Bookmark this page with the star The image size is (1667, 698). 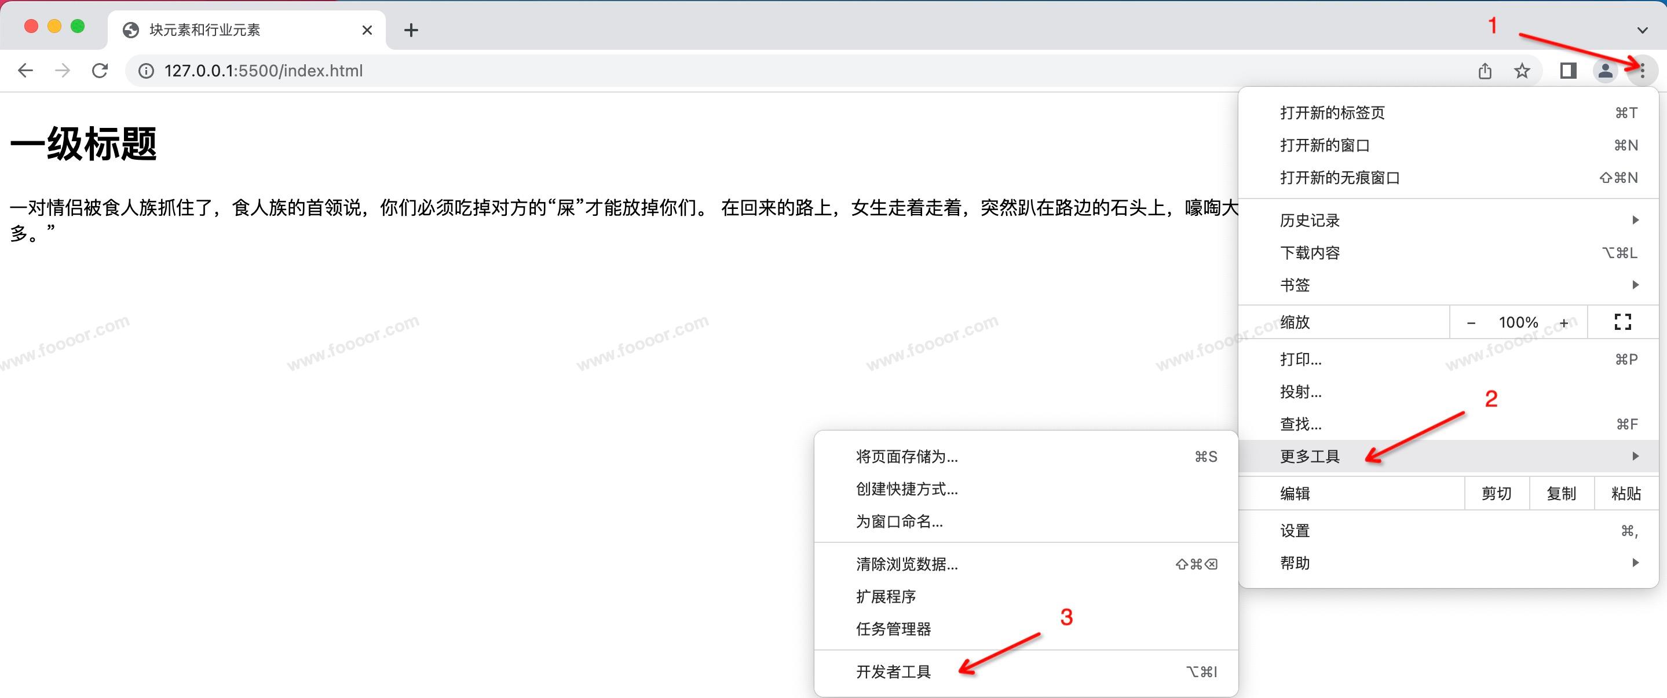coord(1522,71)
